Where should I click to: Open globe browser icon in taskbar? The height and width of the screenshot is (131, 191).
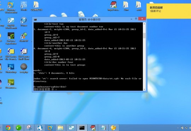tap(40, 128)
